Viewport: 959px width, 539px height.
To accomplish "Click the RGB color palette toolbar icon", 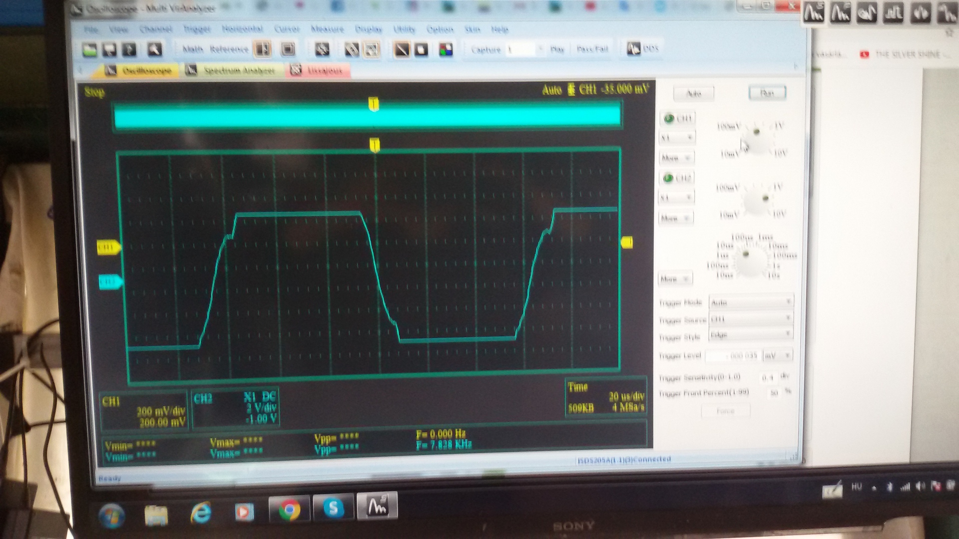I will [446, 49].
